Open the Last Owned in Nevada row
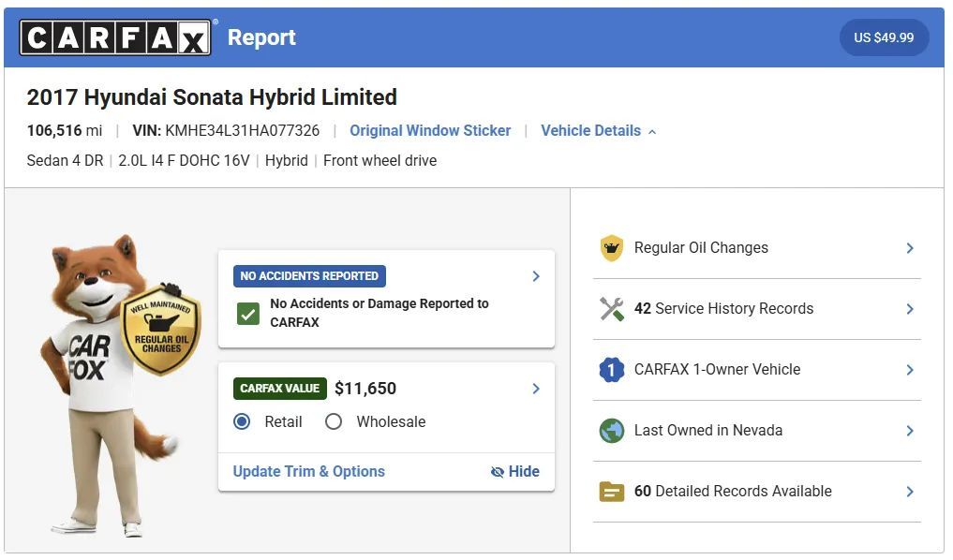The height and width of the screenshot is (560, 953). coord(757,431)
